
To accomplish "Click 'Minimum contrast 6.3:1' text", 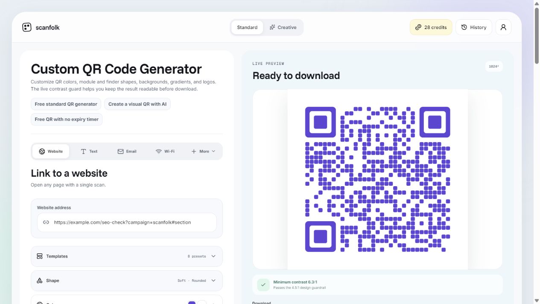I will 295,282.
